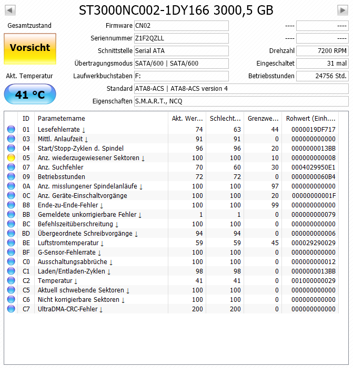Click the ID column header
The width and height of the screenshot is (353, 368).
point(26,119)
